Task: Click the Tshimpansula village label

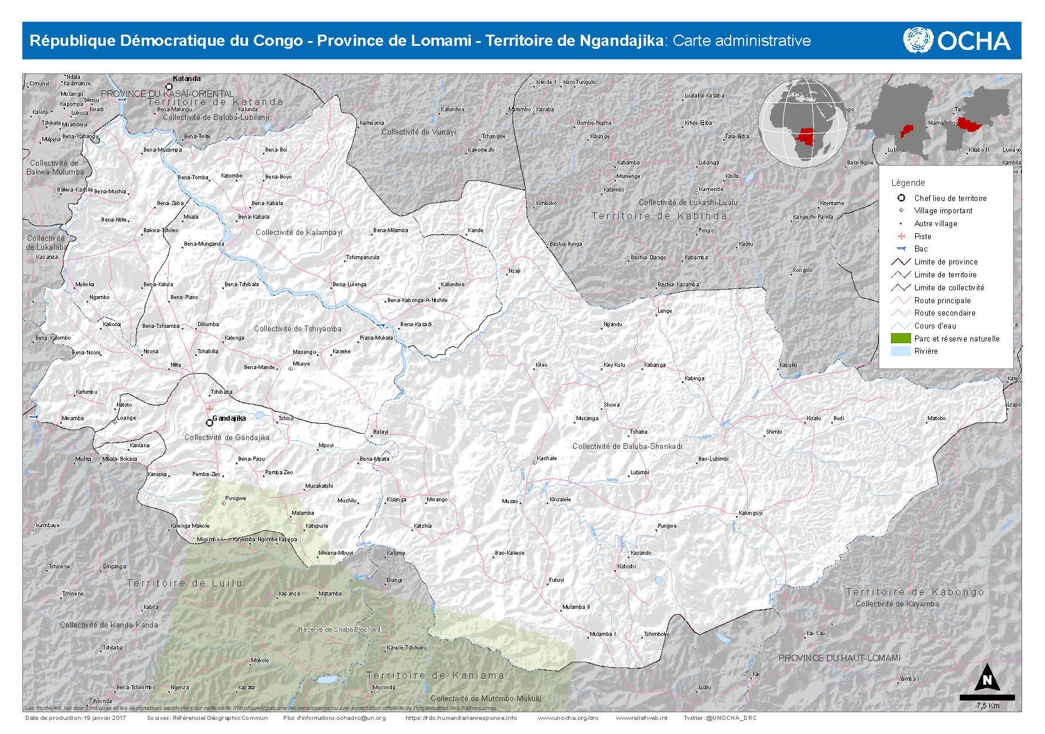Action: point(363,257)
